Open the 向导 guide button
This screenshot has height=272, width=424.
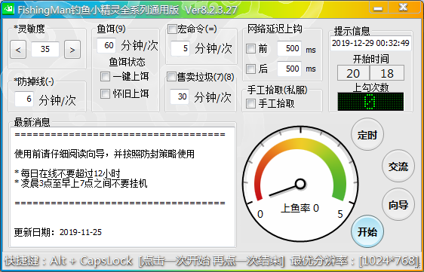pos(398,204)
